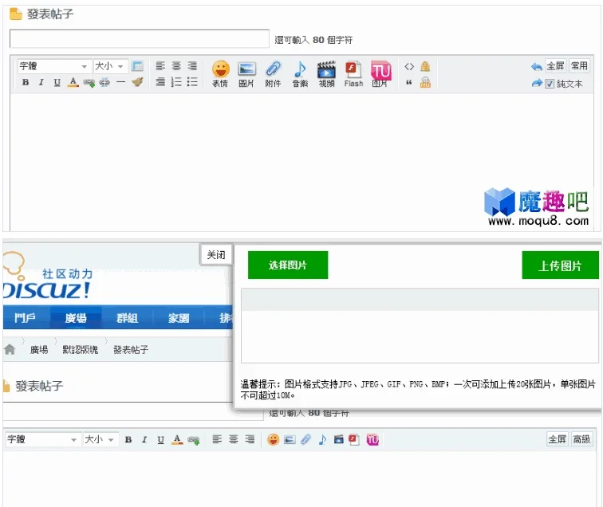This screenshot has height=507, width=603.
Task: Insert music via 音樂 icon
Action: [300, 74]
